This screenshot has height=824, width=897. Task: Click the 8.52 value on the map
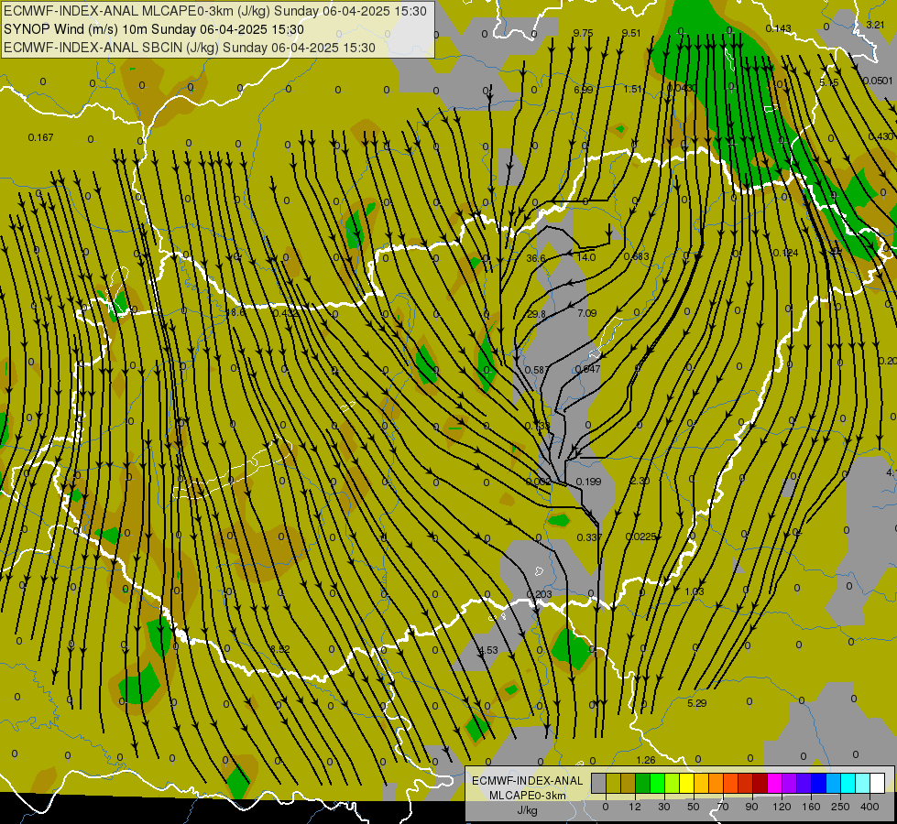point(280,649)
